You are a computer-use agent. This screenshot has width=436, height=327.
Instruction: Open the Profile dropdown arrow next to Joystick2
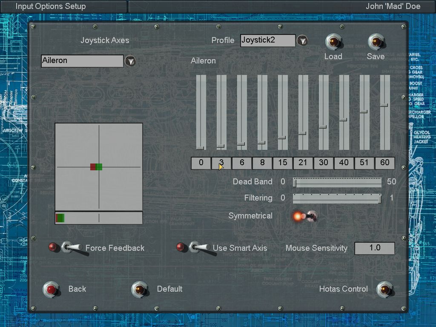302,41
